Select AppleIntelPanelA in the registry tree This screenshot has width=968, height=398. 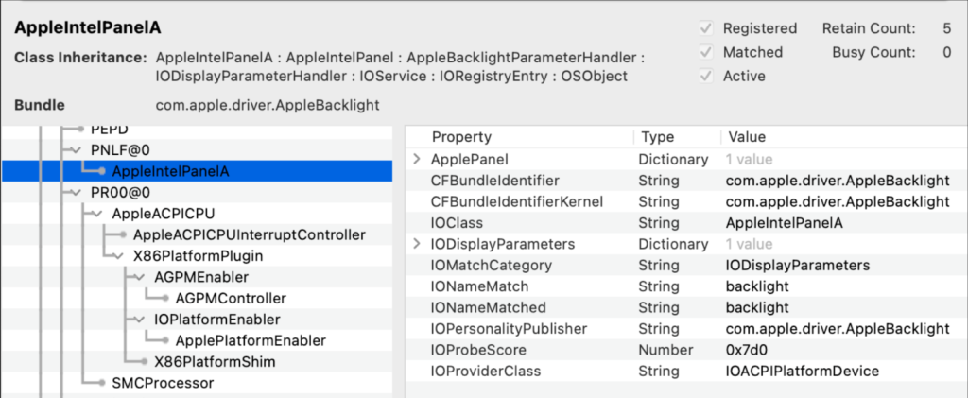point(170,171)
